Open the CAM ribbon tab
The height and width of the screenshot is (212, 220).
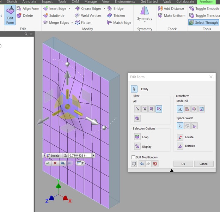coord(75,2)
